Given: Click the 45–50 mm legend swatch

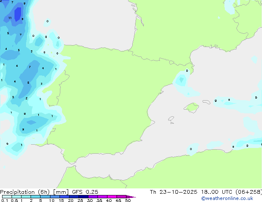Looking at the screenshot, I should coord(121,197).
